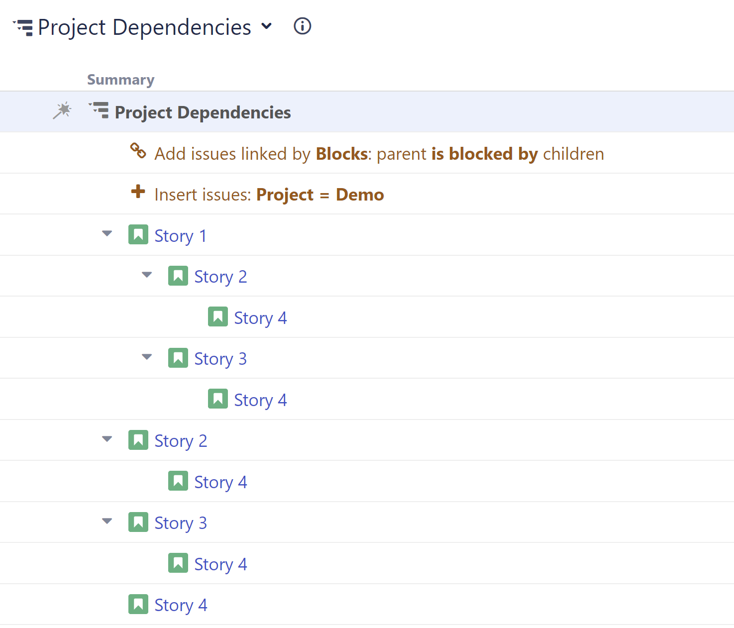Click the link icon for Blocks generator row

(x=138, y=151)
